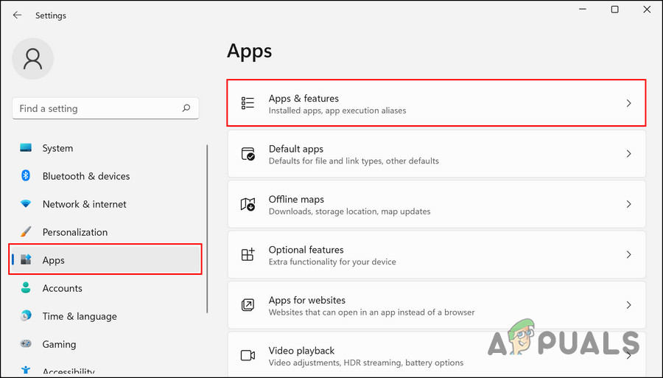The height and width of the screenshot is (378, 663).
Task: Click the Default apps icon
Action: [x=248, y=153]
